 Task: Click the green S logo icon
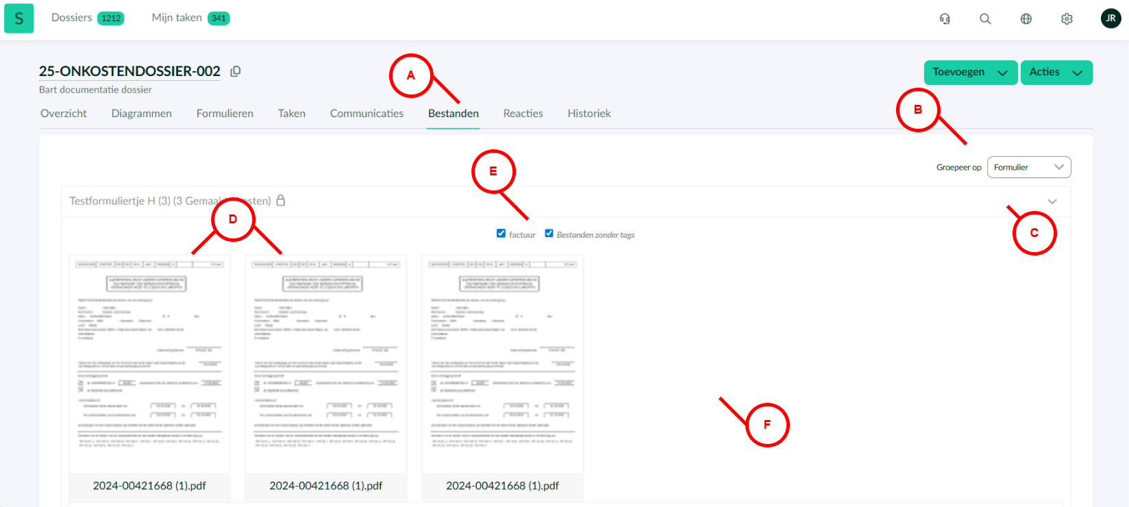18,18
